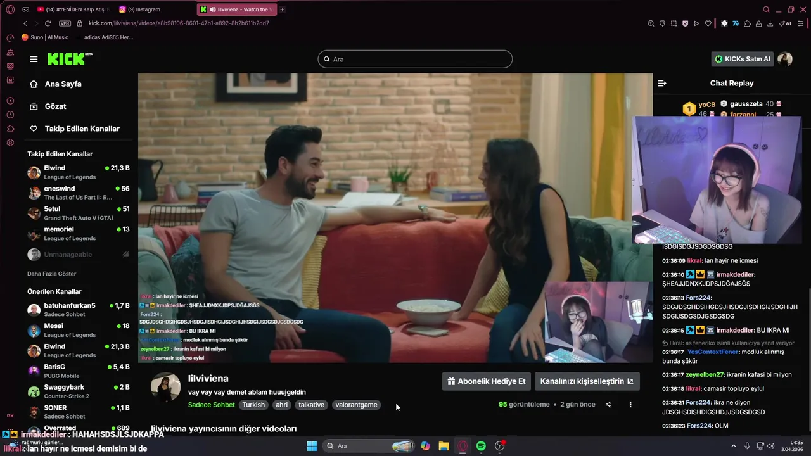Click lilviviena streamer avatar
The width and height of the screenshot is (811, 456).
165,387
